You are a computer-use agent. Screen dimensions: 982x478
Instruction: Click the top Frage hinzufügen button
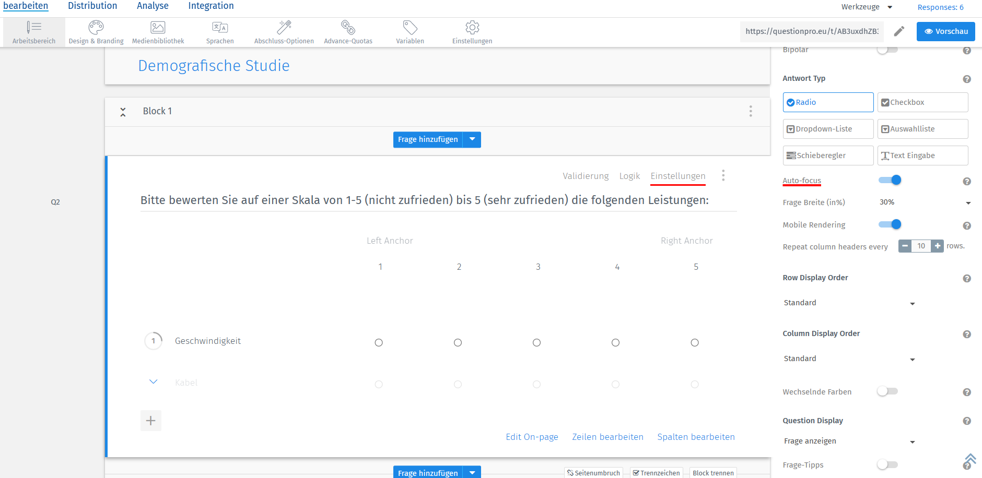[x=428, y=139]
